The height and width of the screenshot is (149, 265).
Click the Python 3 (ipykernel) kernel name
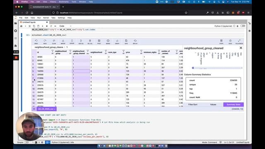click(x=223, y=26)
